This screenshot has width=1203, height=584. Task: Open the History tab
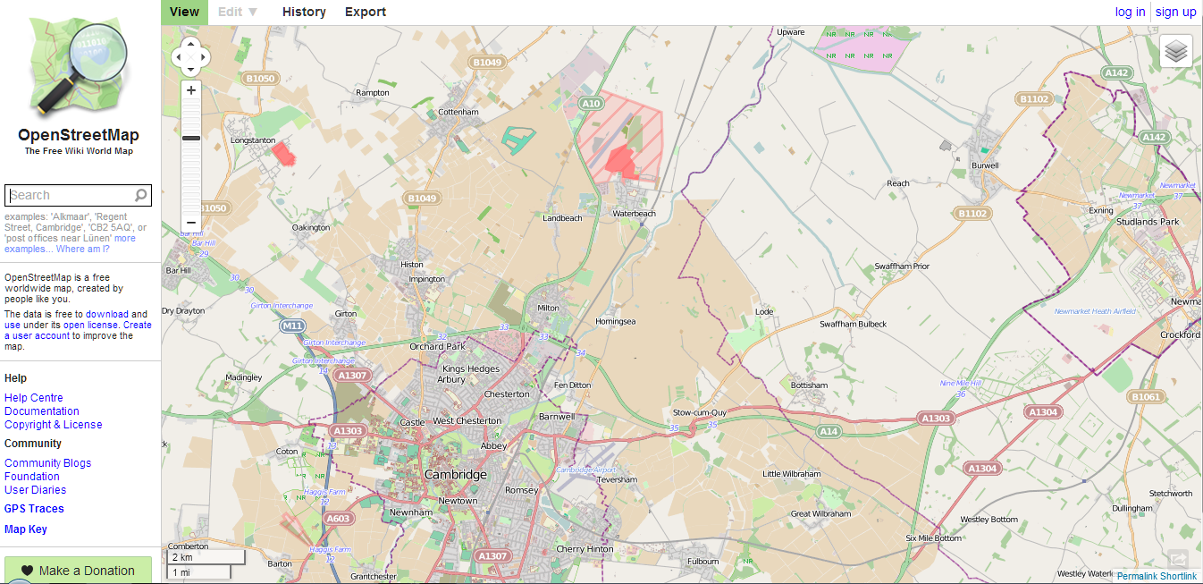[x=304, y=12]
